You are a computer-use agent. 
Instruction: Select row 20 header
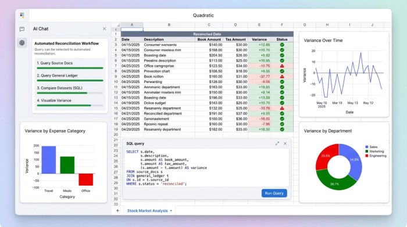116,135
